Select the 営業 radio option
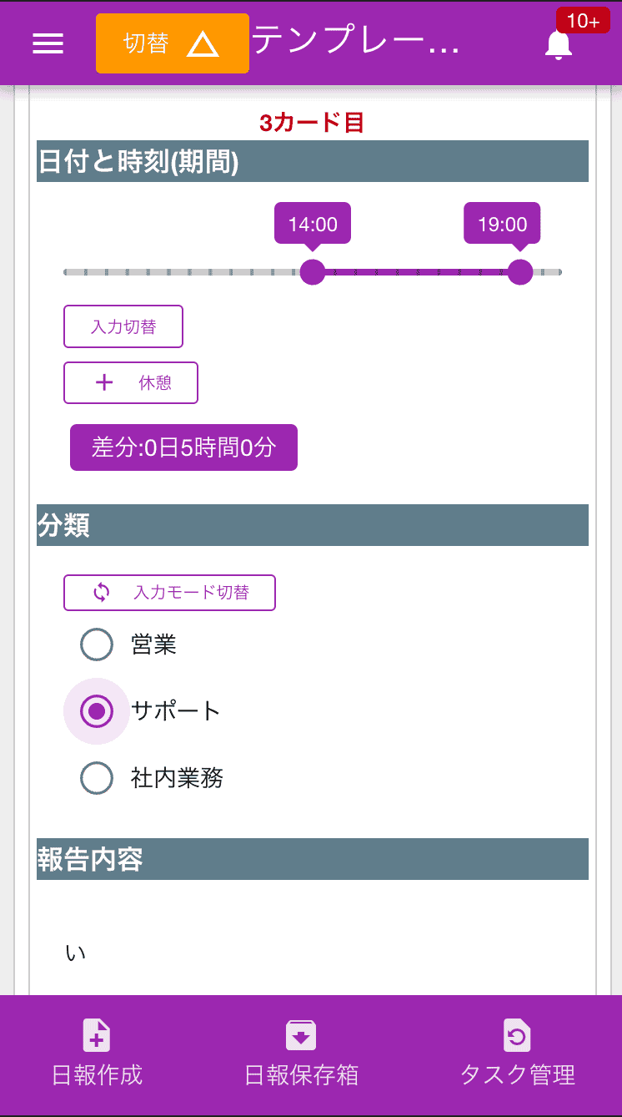This screenshot has height=1117, width=622. pos(97,644)
